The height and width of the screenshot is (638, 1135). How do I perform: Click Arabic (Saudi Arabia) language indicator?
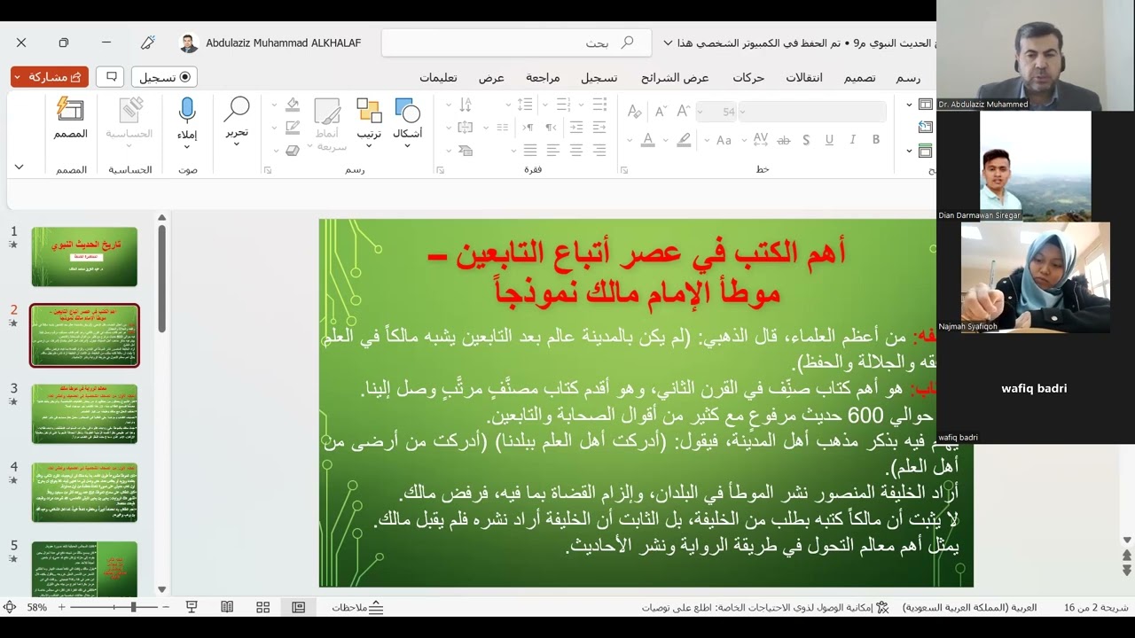tap(969, 608)
